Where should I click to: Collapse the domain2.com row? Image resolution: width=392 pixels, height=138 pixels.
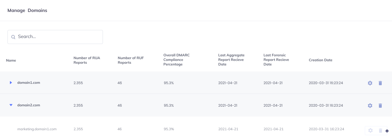(x=11, y=105)
